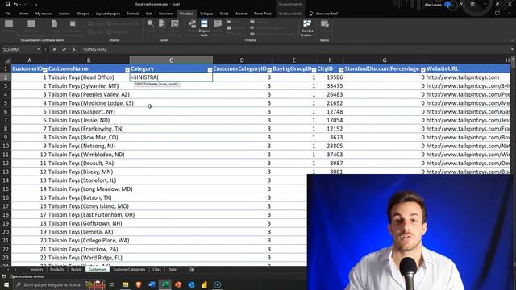
Task: Select row 5 header
Action: pyautogui.click(x=6, y=103)
